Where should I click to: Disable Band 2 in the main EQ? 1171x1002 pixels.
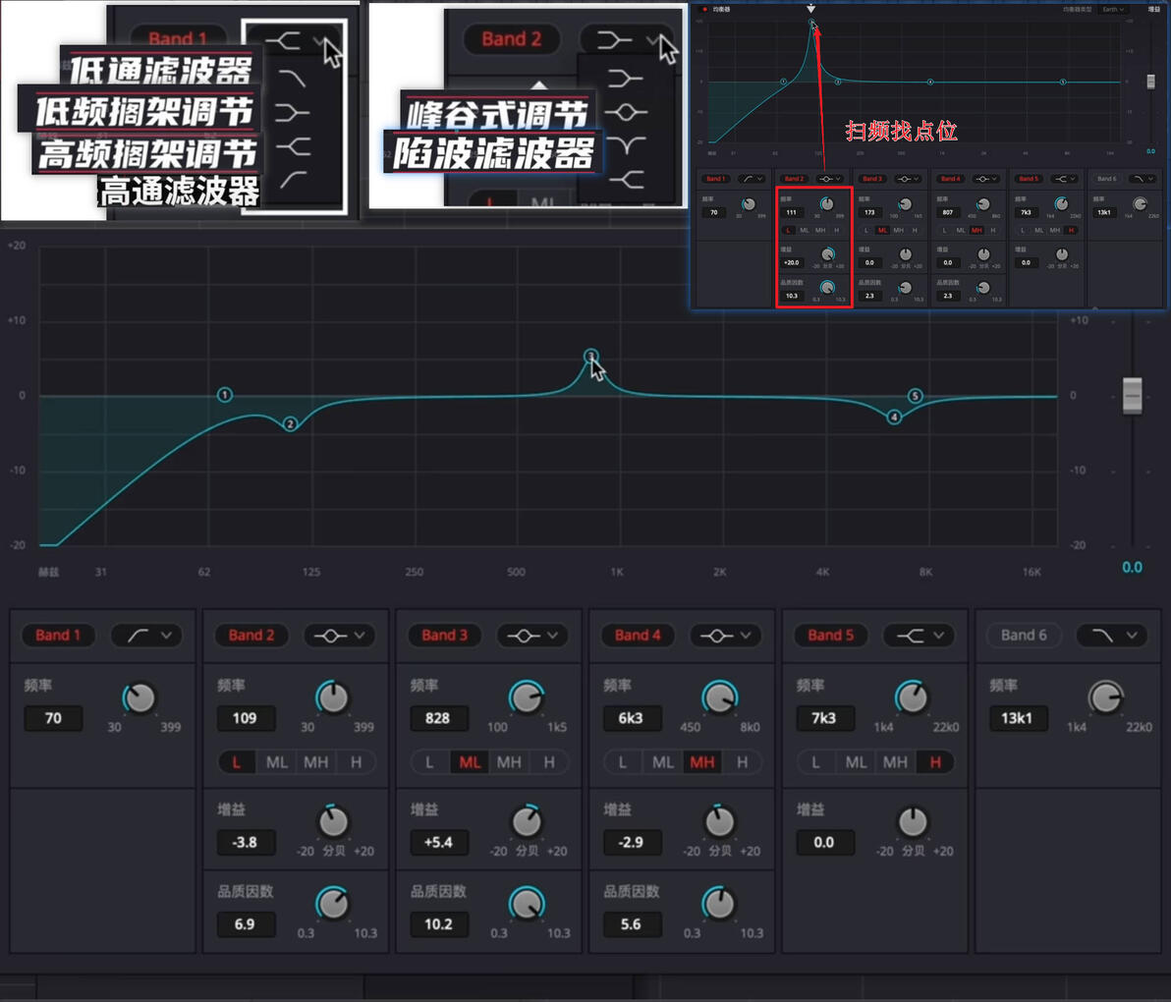[251, 636]
